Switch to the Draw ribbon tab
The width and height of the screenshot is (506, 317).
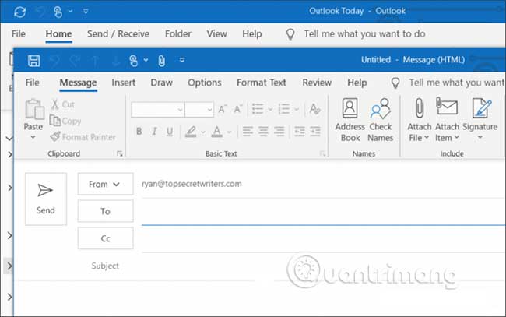[161, 83]
